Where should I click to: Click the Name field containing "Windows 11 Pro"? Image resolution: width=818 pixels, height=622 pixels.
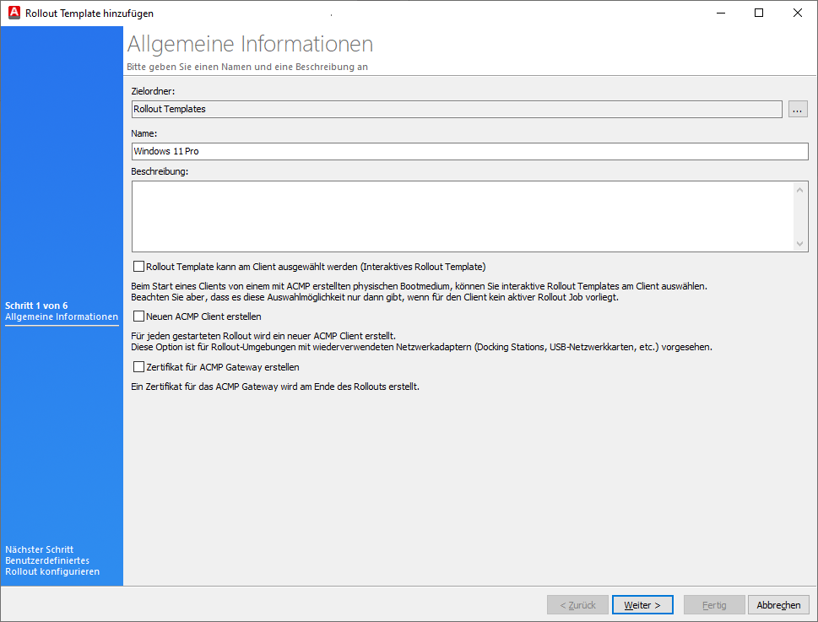pos(469,150)
